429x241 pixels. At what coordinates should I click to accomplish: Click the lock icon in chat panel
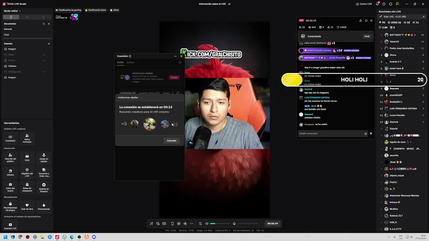(x=360, y=20)
